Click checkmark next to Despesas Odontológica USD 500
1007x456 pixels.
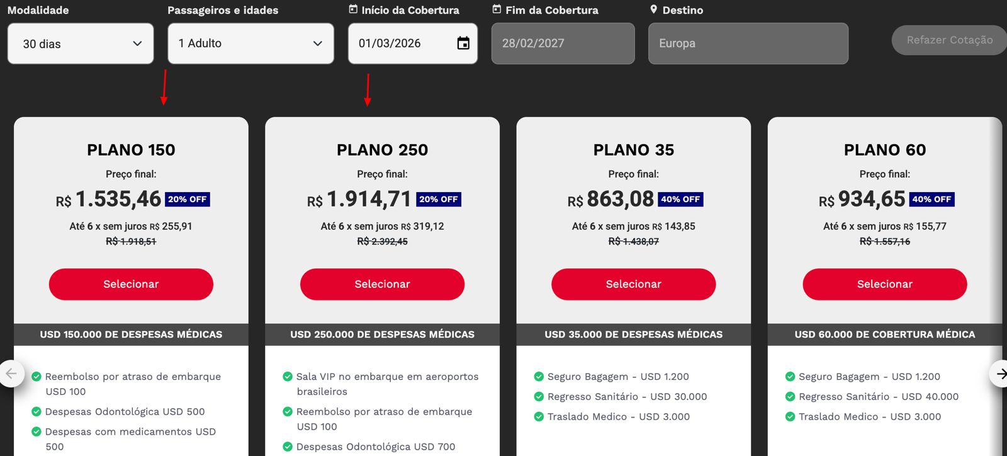[x=37, y=411]
